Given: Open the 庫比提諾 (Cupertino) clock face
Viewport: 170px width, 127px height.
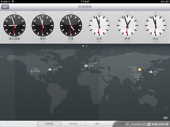Looking at the screenshot, I should click(14, 25).
